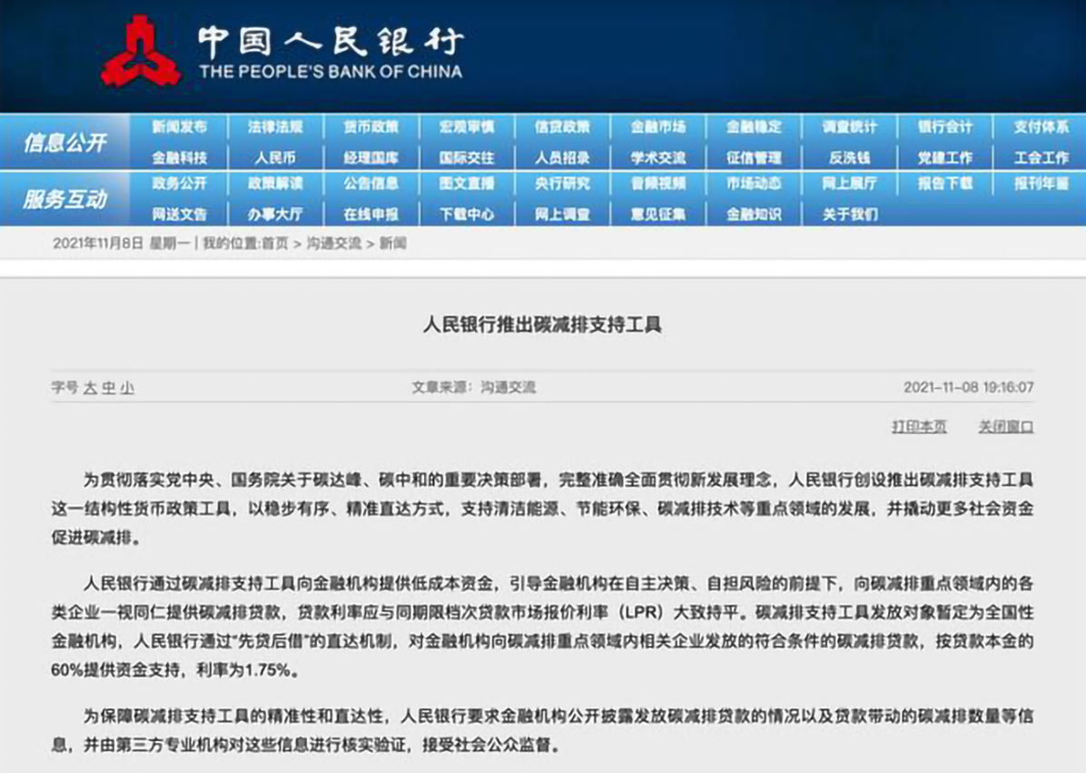Go to 人员招录 page
The image size is (1086, 773).
[562, 158]
